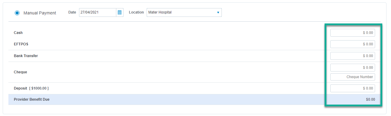Focus the Deposit amount field
The height and width of the screenshot is (116, 391).
pyautogui.click(x=353, y=88)
